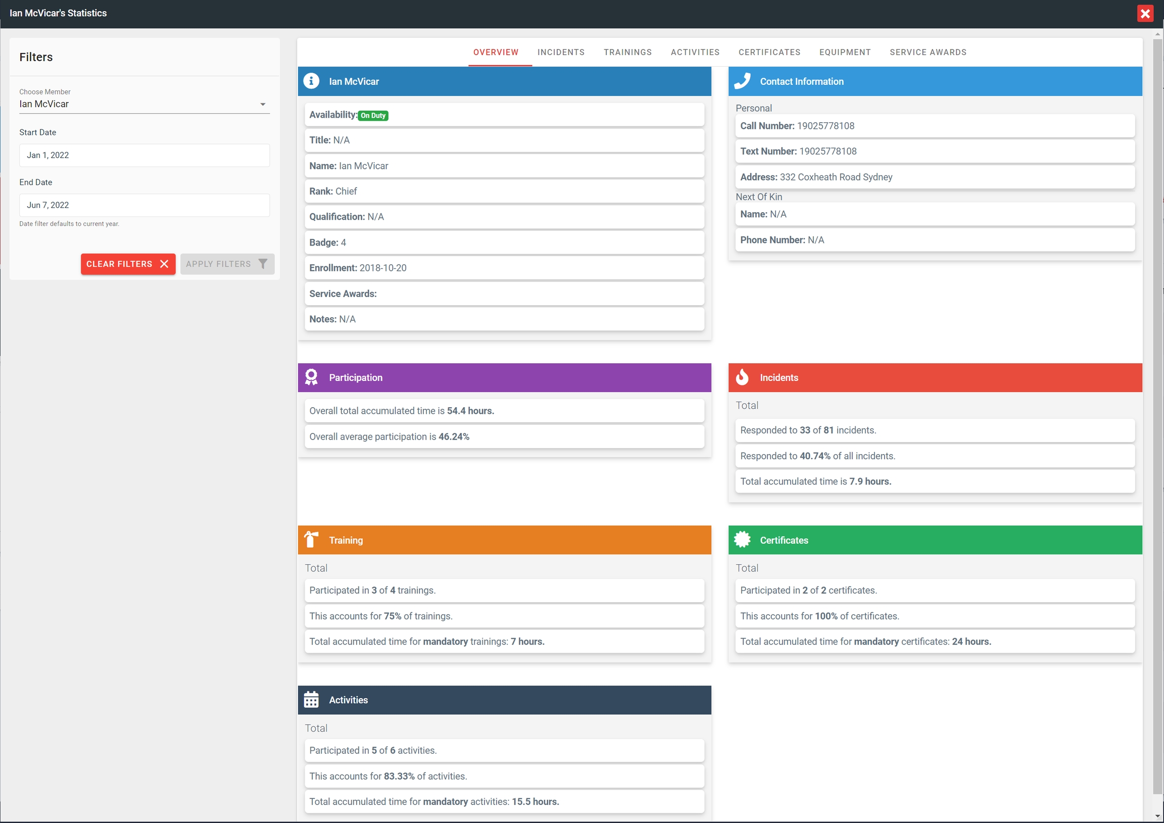Click the phone icon in Contact Information header
This screenshot has height=823, width=1164.
(x=742, y=81)
